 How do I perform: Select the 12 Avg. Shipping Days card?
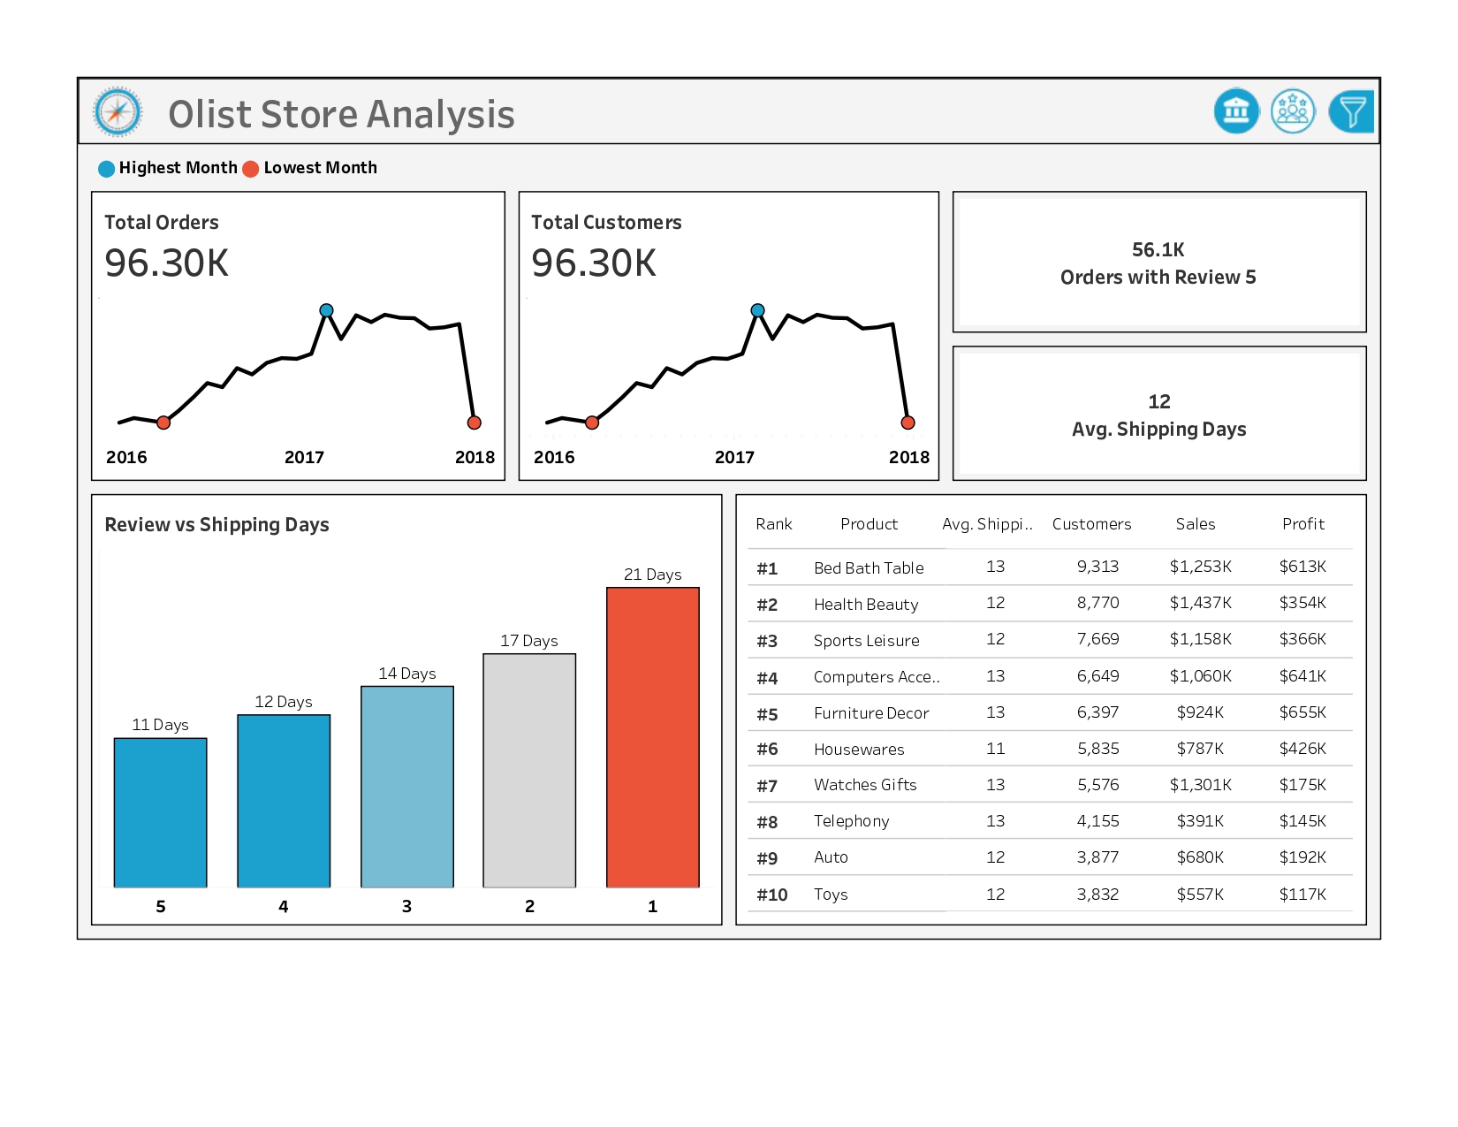click(1159, 415)
